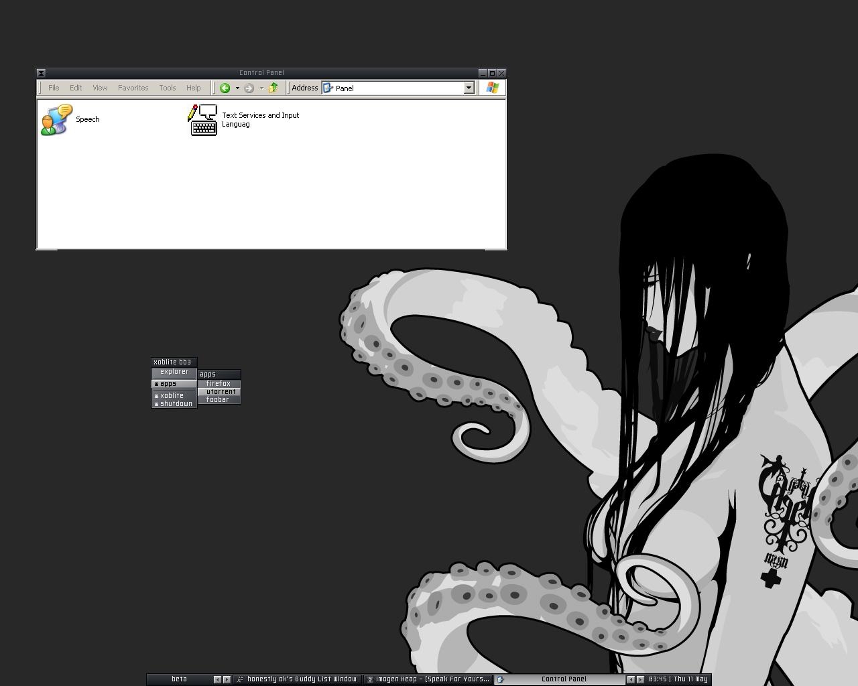The height and width of the screenshot is (686, 858).
Task: Maximize the Control Panel window
Action: 492,73
